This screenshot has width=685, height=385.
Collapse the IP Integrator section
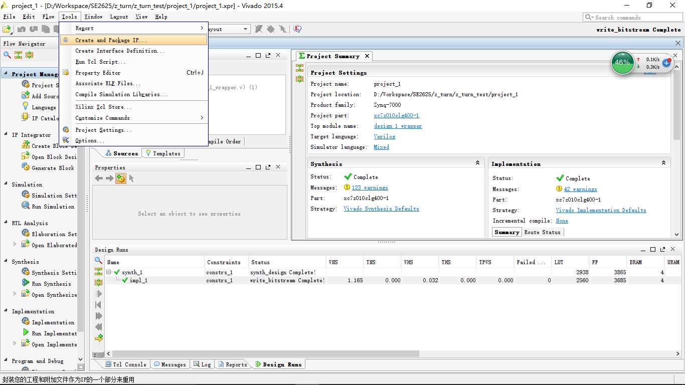(x=6, y=134)
